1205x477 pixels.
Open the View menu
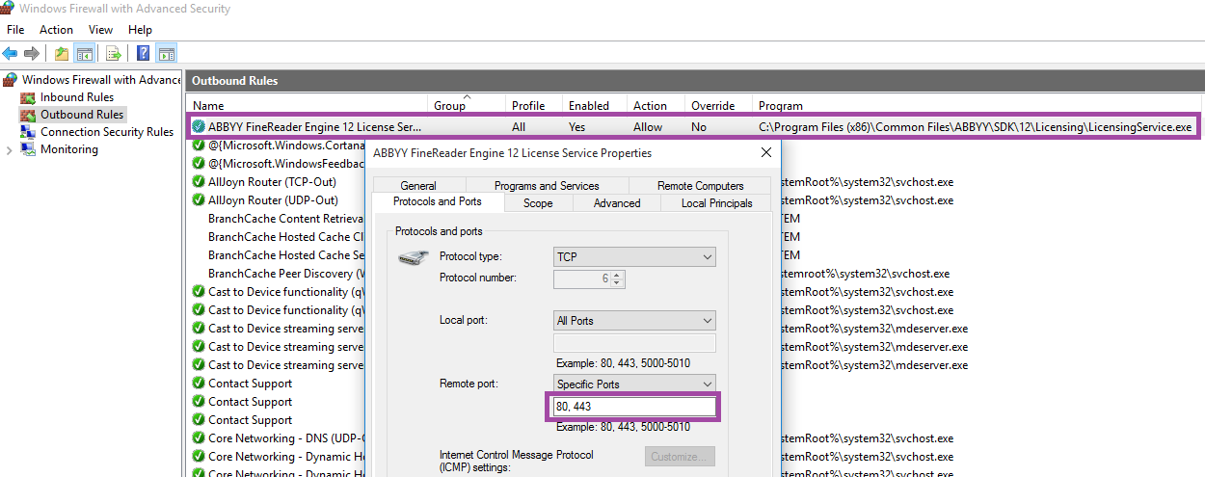click(100, 30)
